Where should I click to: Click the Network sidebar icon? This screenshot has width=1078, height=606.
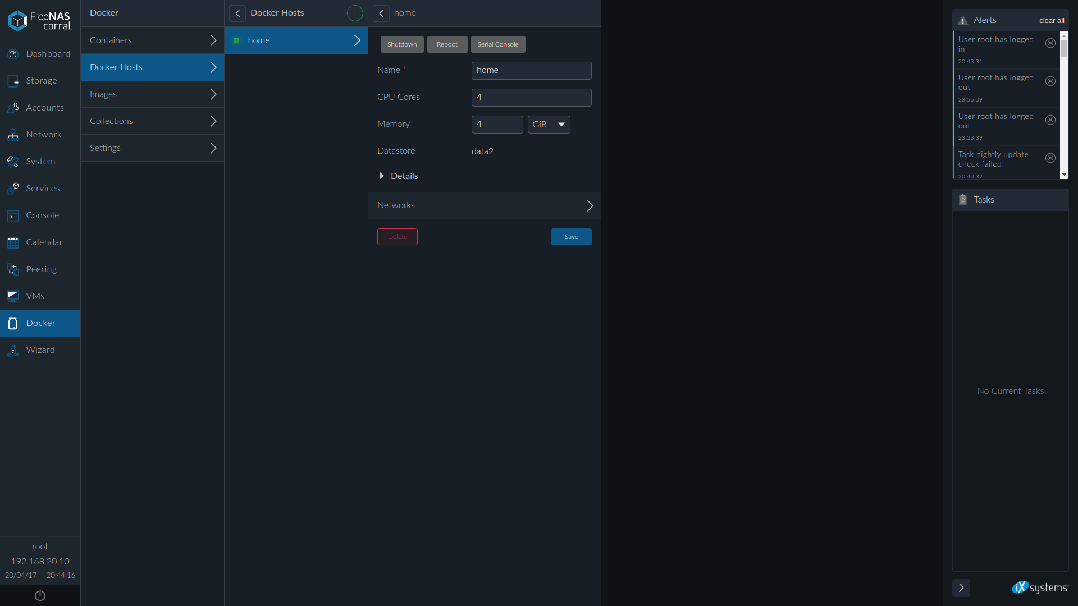[x=12, y=134]
